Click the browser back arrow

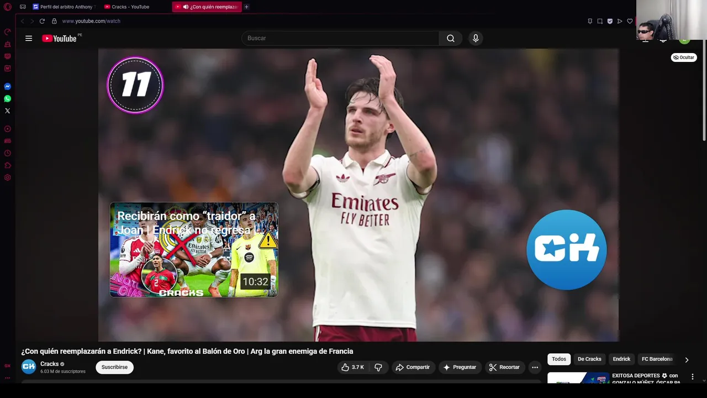click(x=22, y=21)
